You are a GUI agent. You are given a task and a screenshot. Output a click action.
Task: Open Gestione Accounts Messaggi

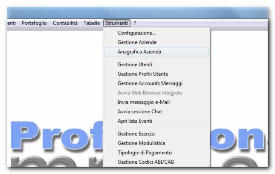pos(150,83)
